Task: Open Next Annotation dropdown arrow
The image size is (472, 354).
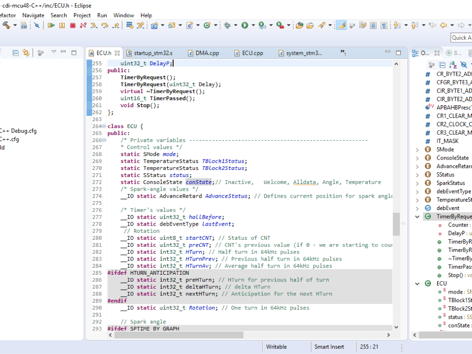Action: pyautogui.click(x=406, y=25)
